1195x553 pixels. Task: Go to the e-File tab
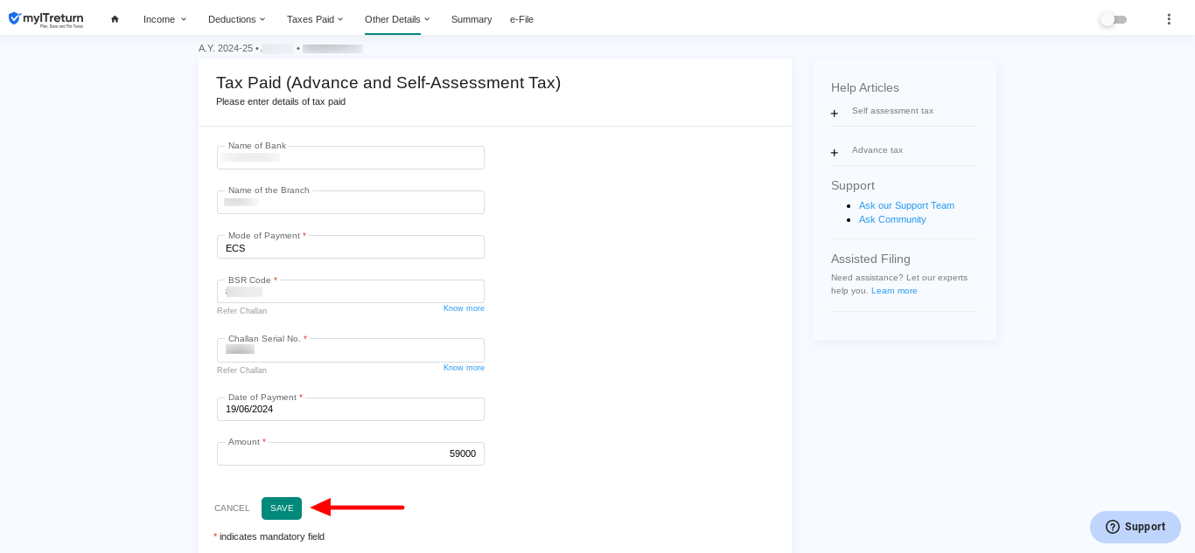521,18
